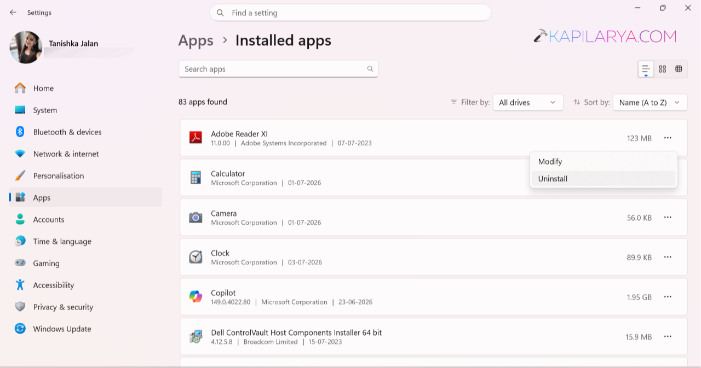Click the back arrow in Settings
The width and height of the screenshot is (701, 368).
tap(13, 12)
